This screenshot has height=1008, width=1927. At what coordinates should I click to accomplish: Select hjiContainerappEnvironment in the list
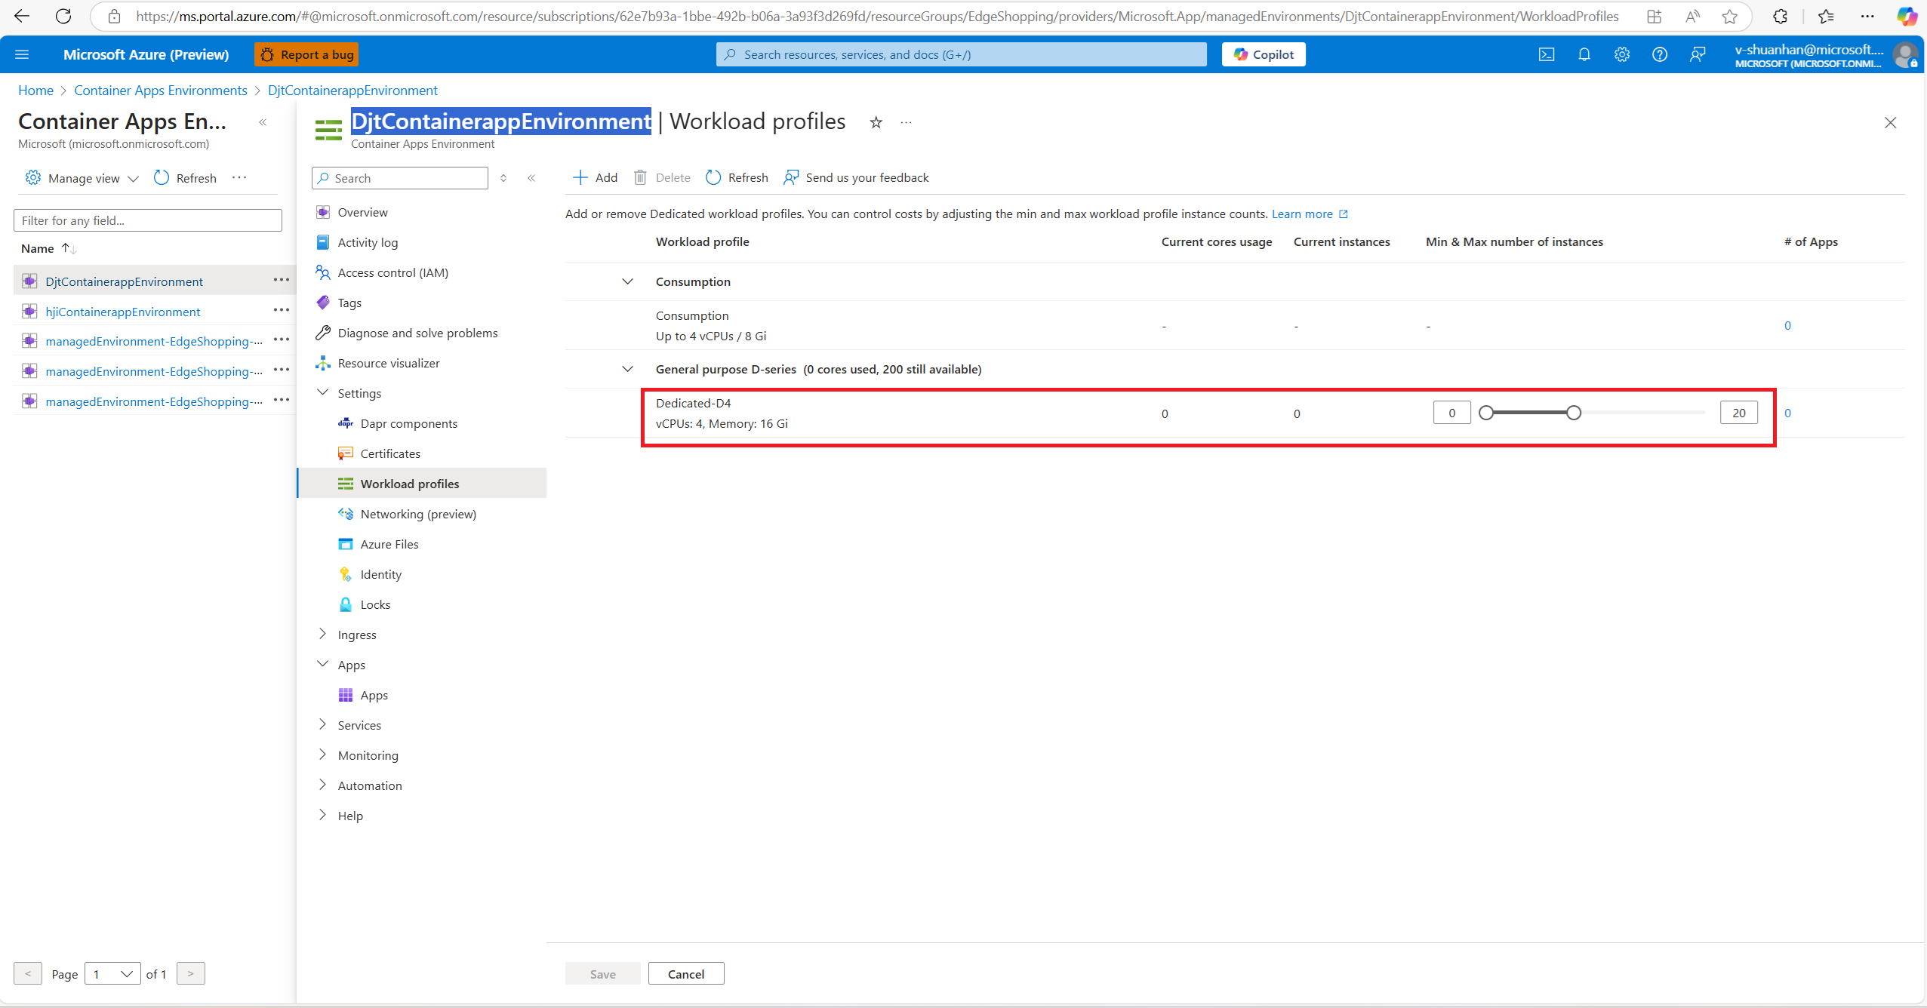[x=123, y=312]
